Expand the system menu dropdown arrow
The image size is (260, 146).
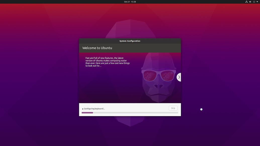[257, 2]
